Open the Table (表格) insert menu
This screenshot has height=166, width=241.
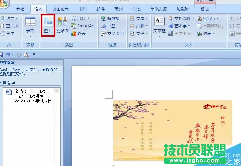click(x=30, y=27)
